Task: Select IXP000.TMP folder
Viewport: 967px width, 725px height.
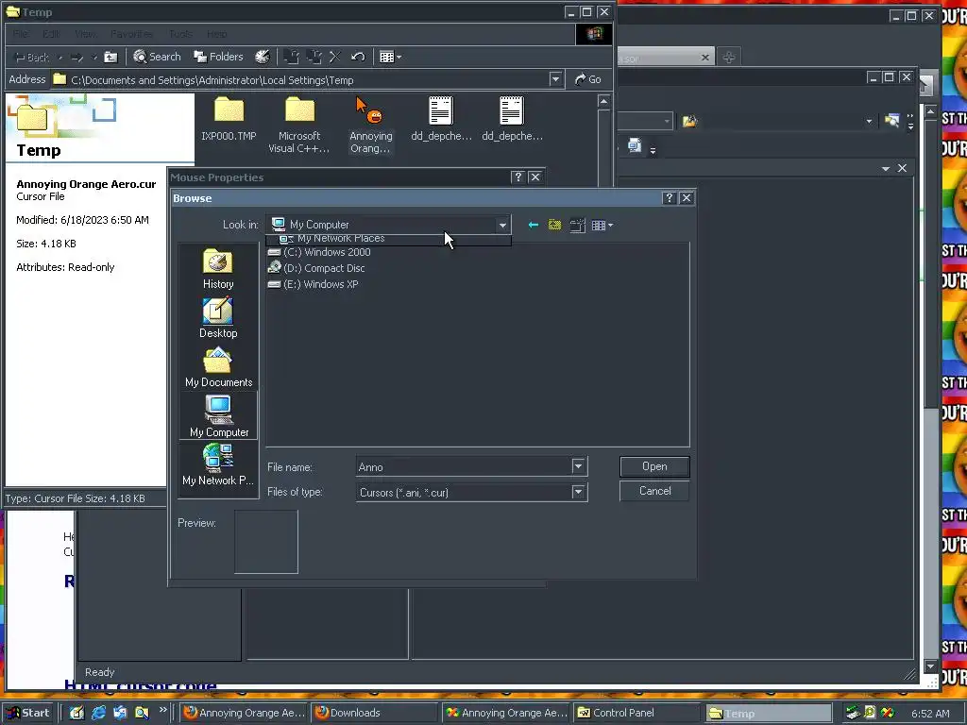Action: (229, 119)
